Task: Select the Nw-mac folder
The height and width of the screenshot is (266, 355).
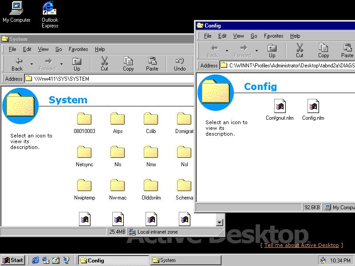Action: tap(118, 190)
